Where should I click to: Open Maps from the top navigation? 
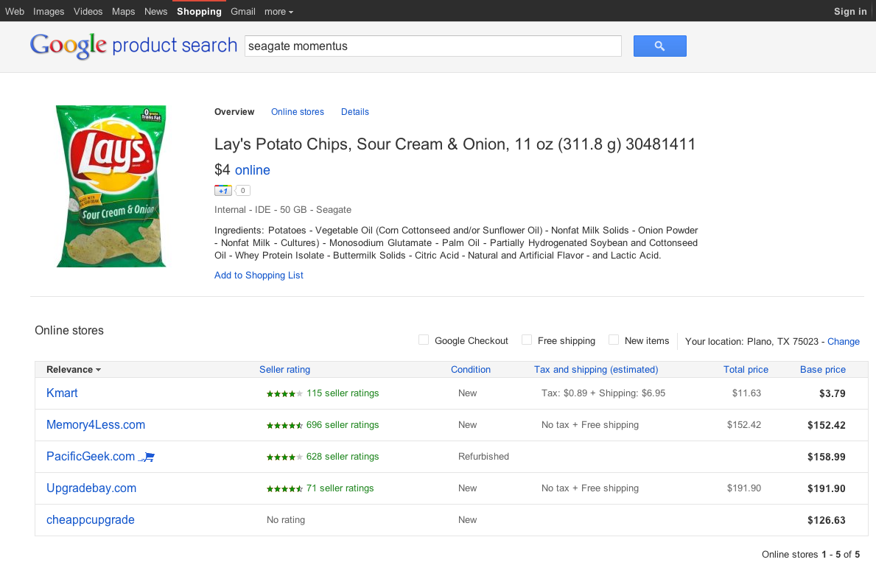[124, 11]
